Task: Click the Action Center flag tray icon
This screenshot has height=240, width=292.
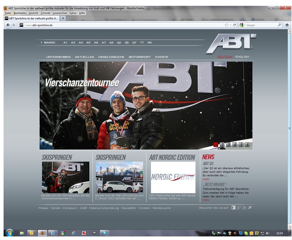Action: (219, 233)
